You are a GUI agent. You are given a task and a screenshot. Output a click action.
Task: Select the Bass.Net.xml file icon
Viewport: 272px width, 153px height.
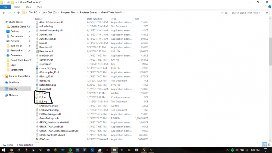[x=37, y=51]
